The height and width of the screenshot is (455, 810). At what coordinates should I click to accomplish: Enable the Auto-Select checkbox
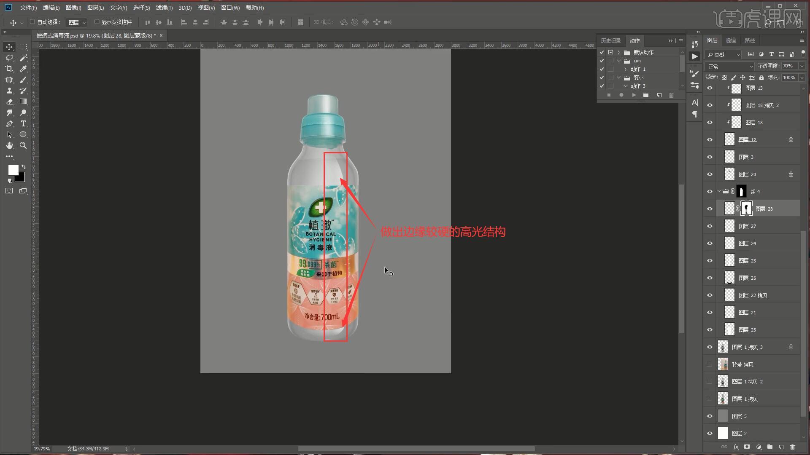point(32,22)
